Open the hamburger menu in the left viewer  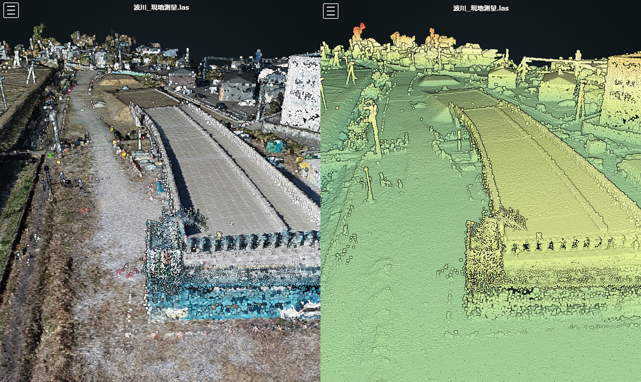point(11,10)
